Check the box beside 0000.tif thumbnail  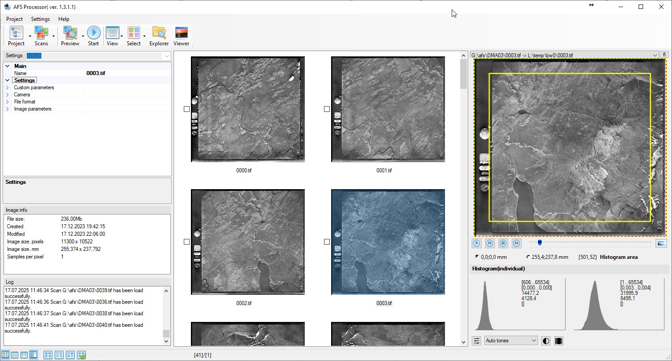pos(186,109)
